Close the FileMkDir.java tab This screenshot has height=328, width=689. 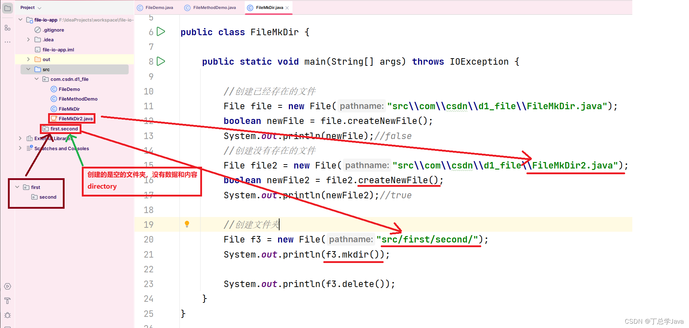point(286,8)
